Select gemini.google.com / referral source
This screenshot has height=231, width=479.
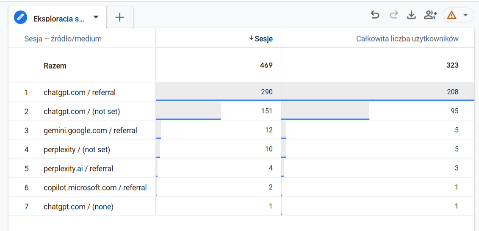pyautogui.click(x=90, y=130)
